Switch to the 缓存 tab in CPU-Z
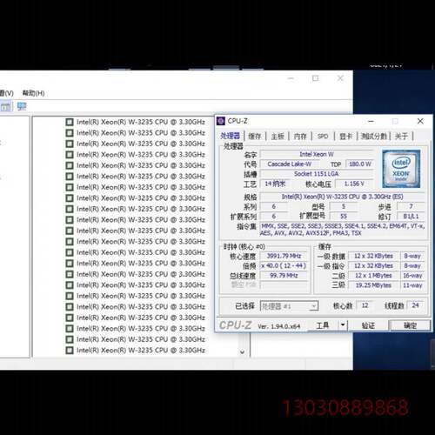This screenshot has width=435, height=435. point(255,136)
